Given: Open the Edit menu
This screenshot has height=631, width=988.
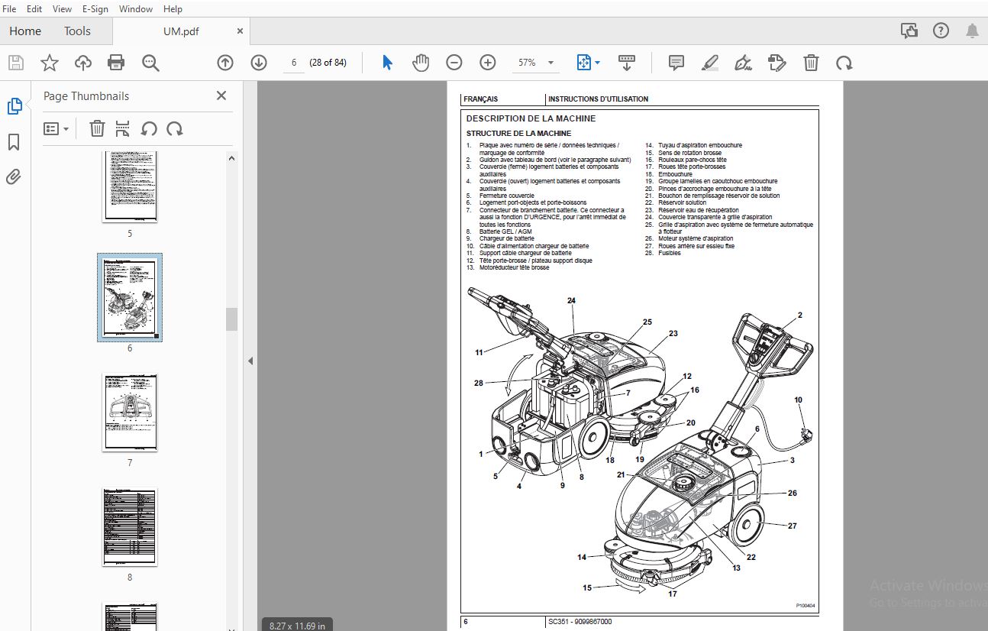Looking at the screenshot, I should [34, 9].
